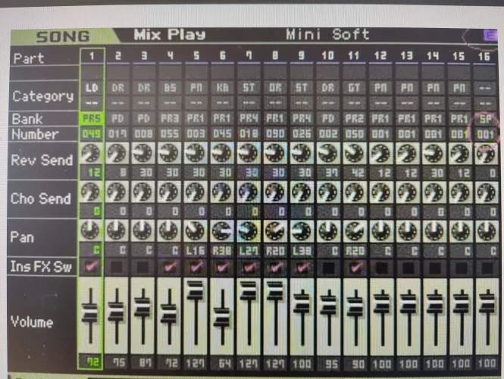Image resolution: width=504 pixels, height=379 pixels.
Task: Click the program Number field of part 4
Action: [x=169, y=133]
